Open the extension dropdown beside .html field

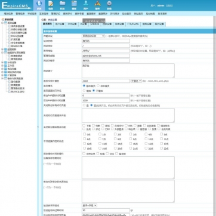click(x=136, y=81)
